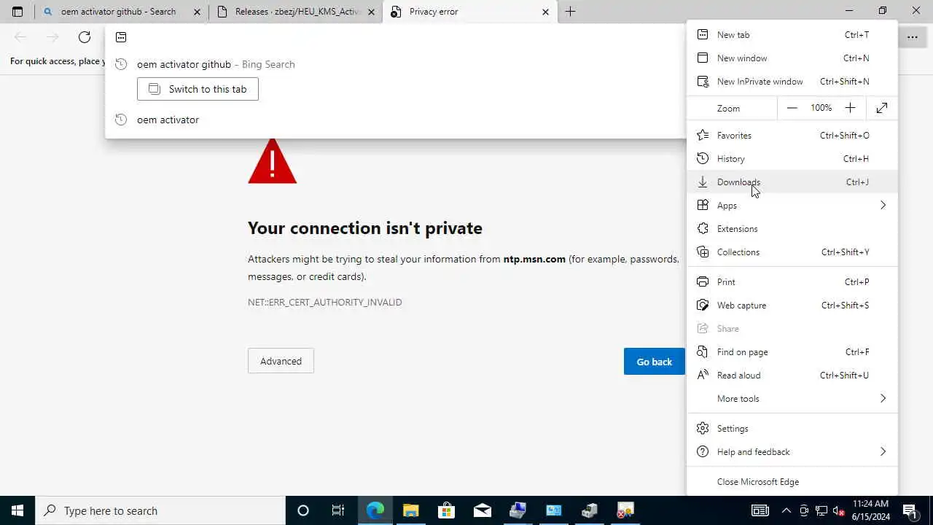Click the refresh page icon
The height and width of the screenshot is (525, 933).
(x=85, y=37)
